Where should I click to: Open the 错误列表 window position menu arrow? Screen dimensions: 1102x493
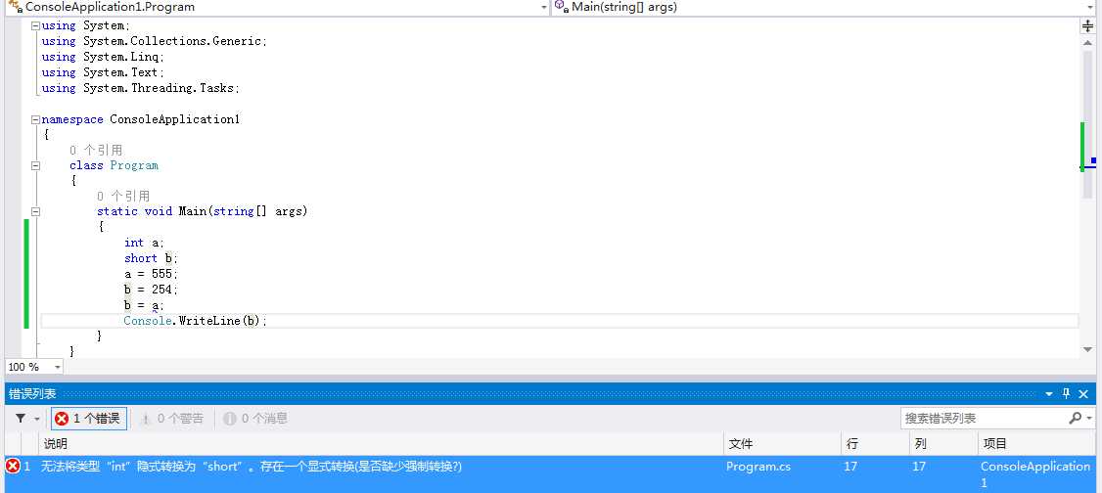point(1049,394)
